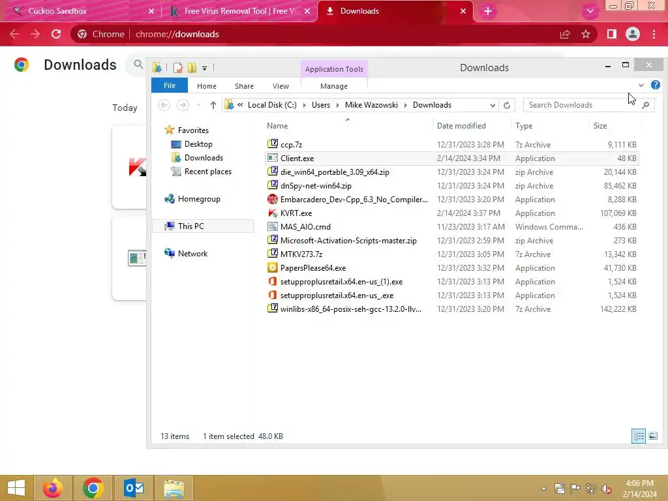Viewport: 668px width, 501px height.
Task: Switch to large icons view in status bar
Action: coord(652,436)
